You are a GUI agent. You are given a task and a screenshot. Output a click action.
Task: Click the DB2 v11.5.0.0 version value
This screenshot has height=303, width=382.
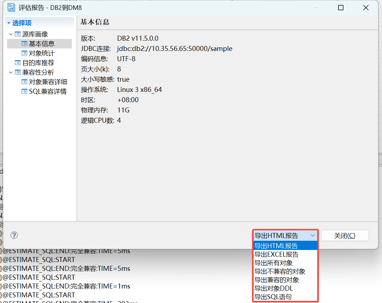pyautogui.click(x=138, y=38)
